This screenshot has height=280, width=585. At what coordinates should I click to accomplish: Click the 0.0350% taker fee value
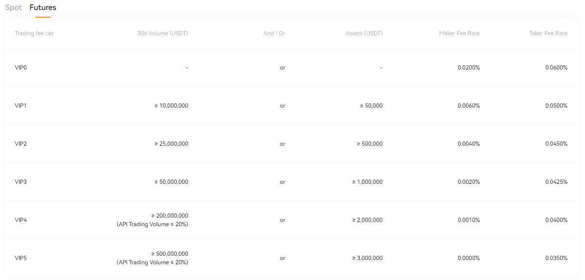(556, 258)
